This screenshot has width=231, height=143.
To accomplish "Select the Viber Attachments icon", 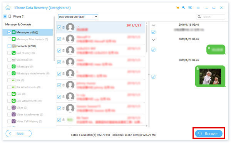I will coord(14,114).
